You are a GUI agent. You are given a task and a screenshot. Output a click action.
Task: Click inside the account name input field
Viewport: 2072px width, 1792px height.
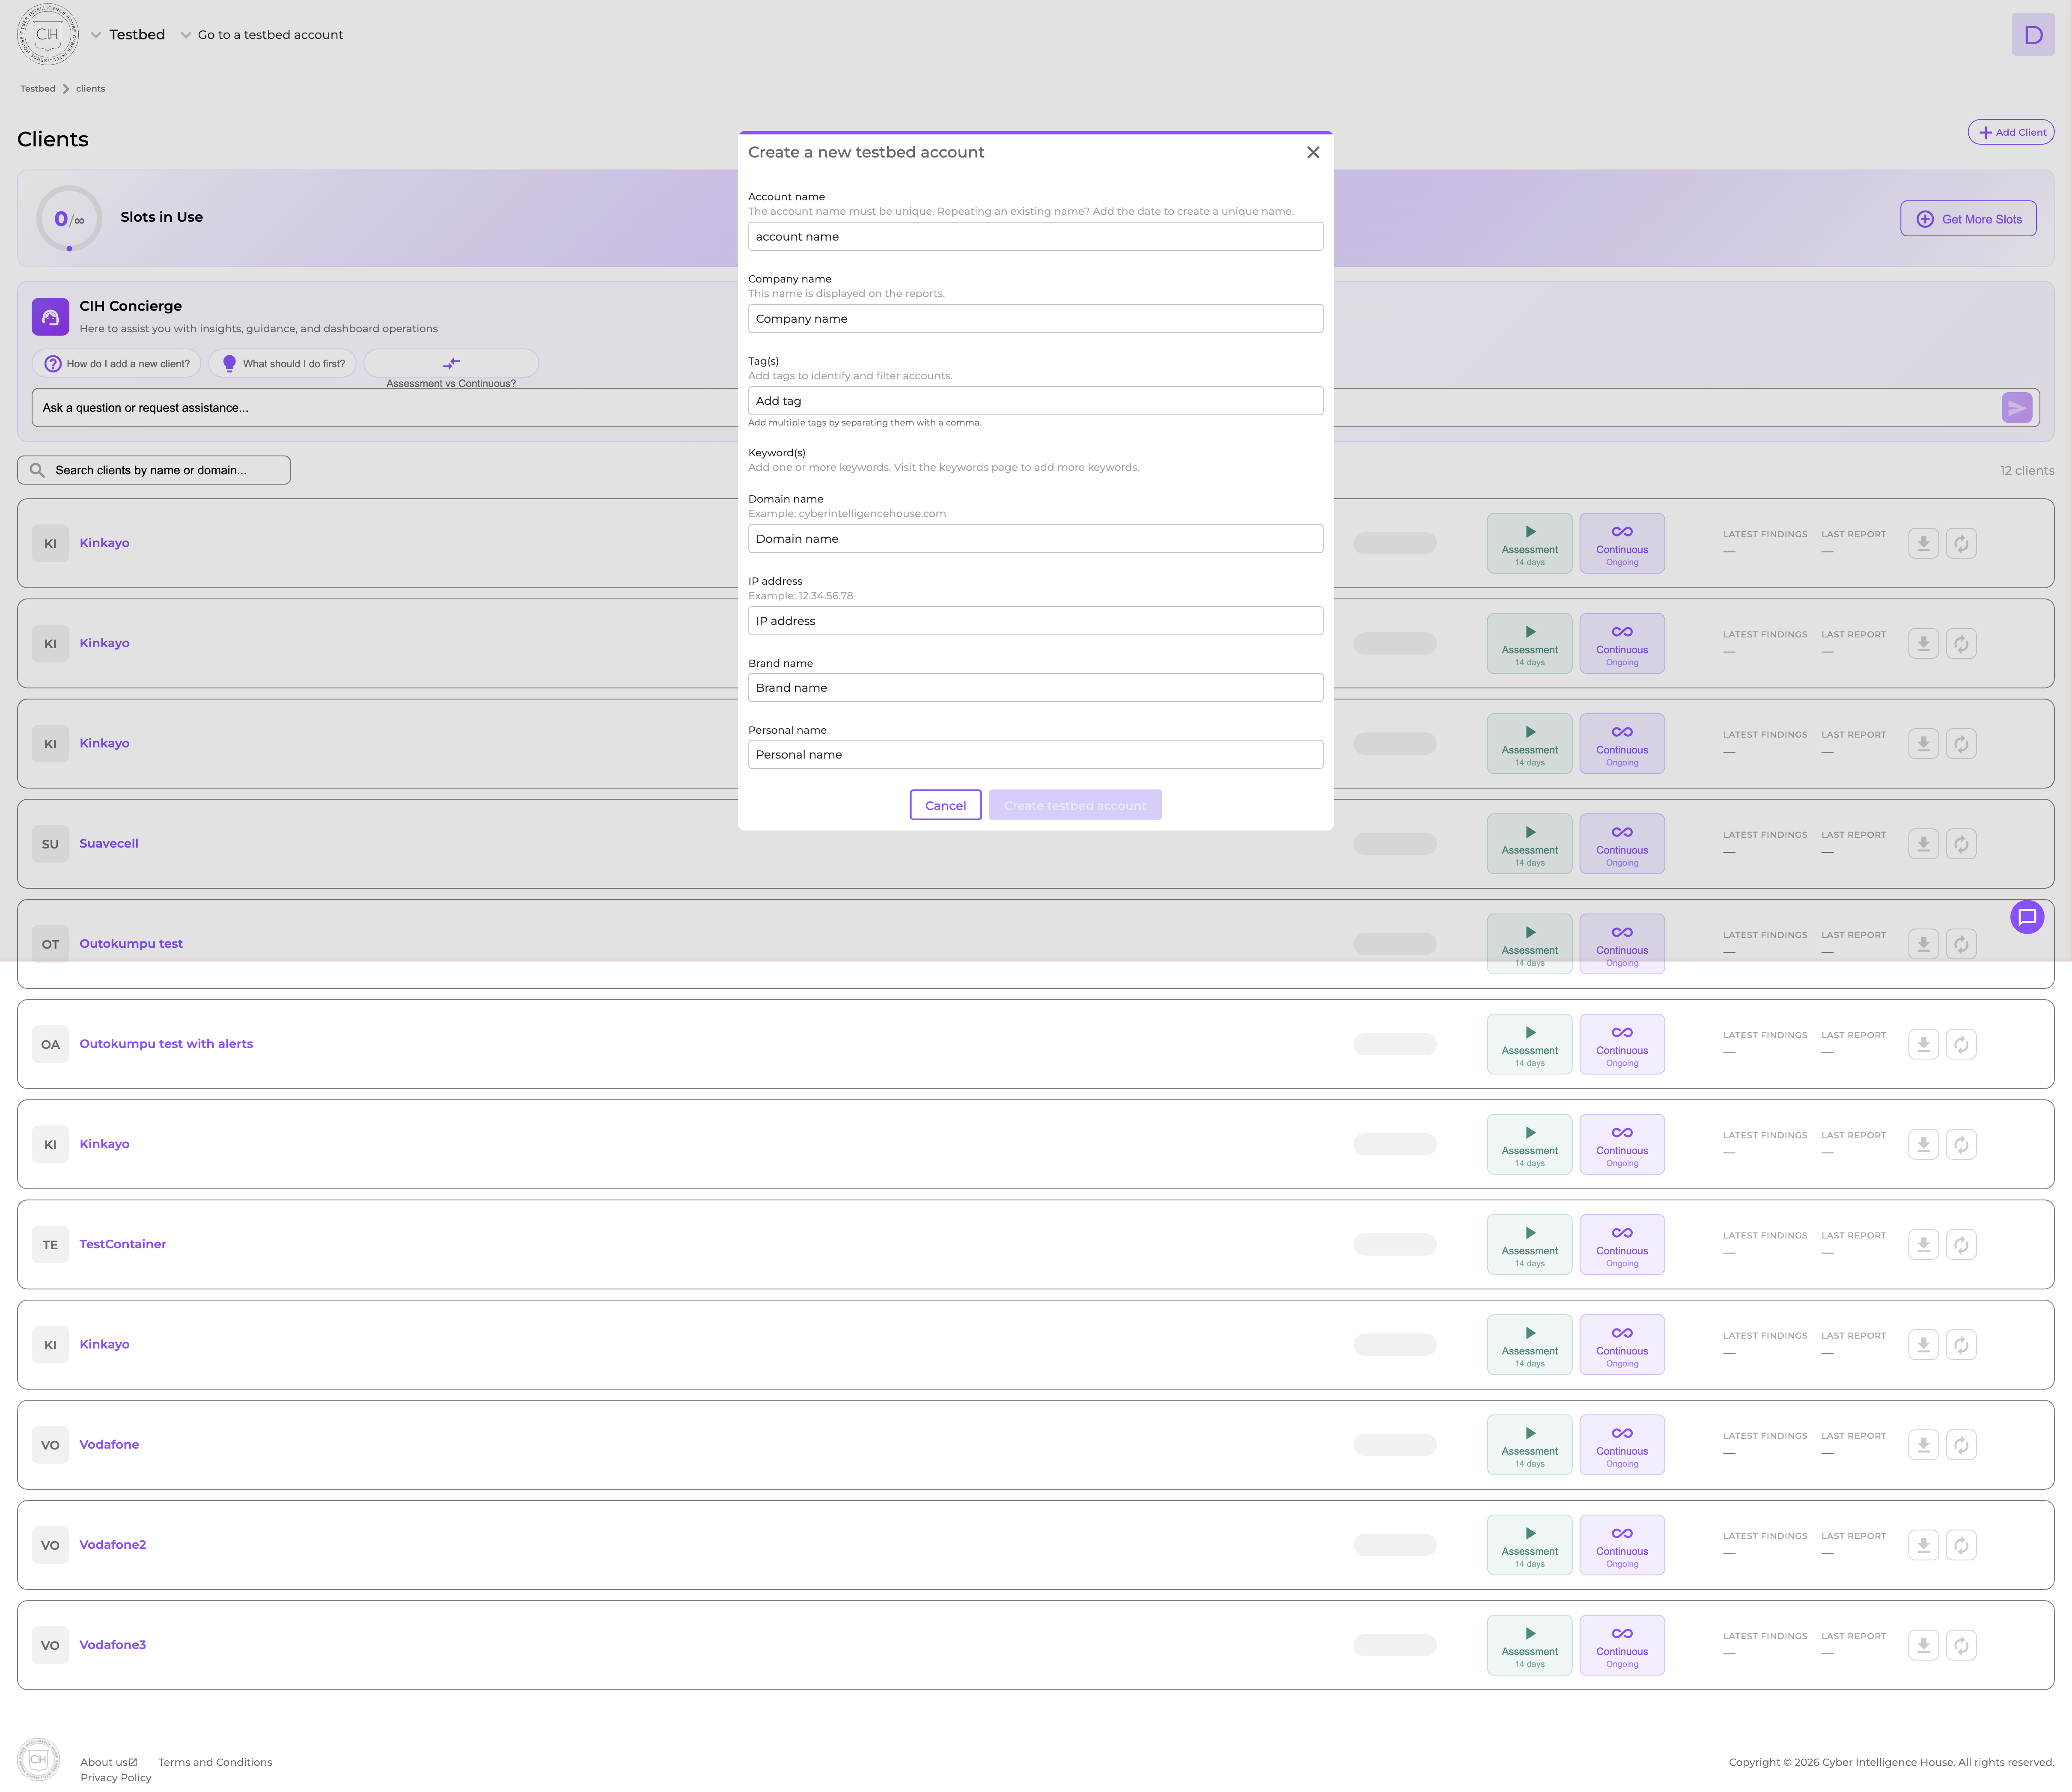pyautogui.click(x=1035, y=236)
